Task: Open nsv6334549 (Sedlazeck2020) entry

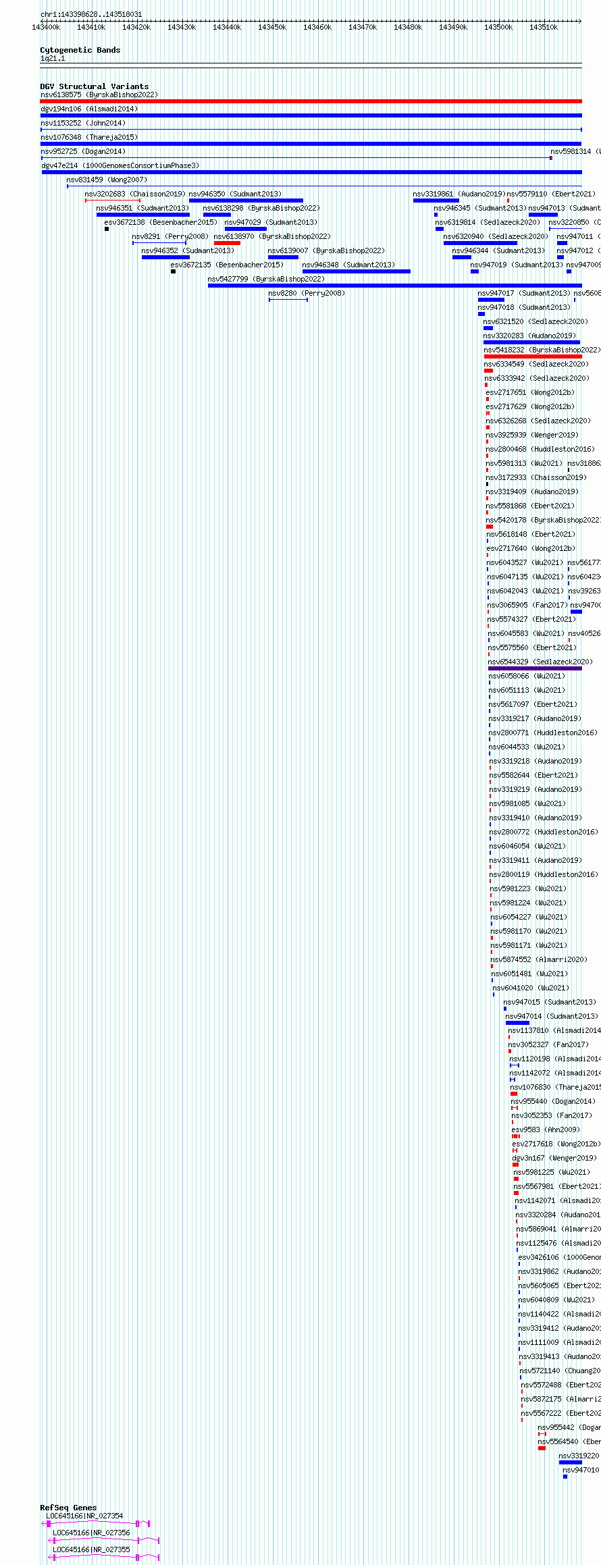Action: (x=536, y=364)
